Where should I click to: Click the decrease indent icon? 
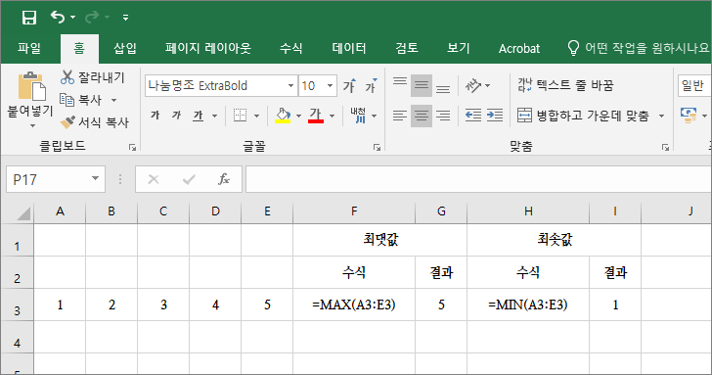(473, 116)
